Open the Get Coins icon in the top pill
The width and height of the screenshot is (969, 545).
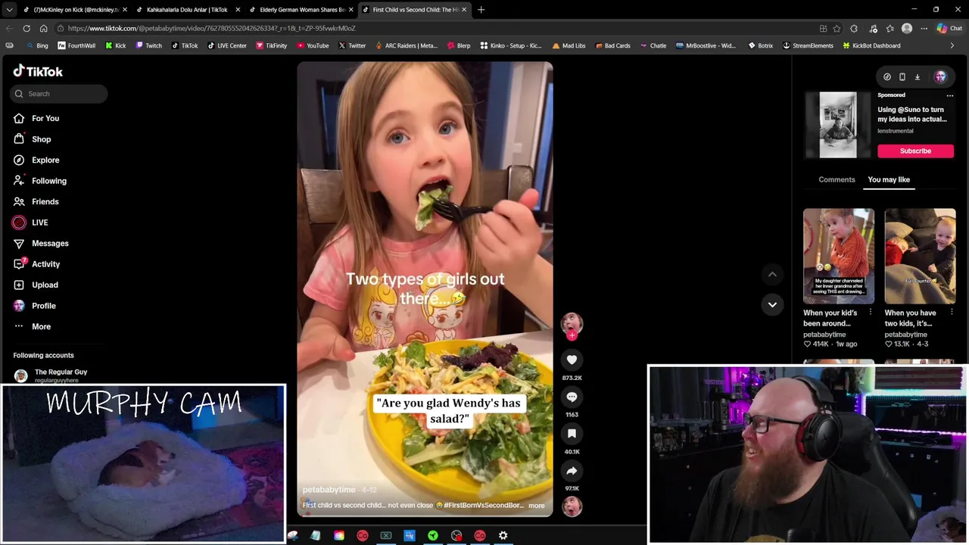pyautogui.click(x=887, y=76)
